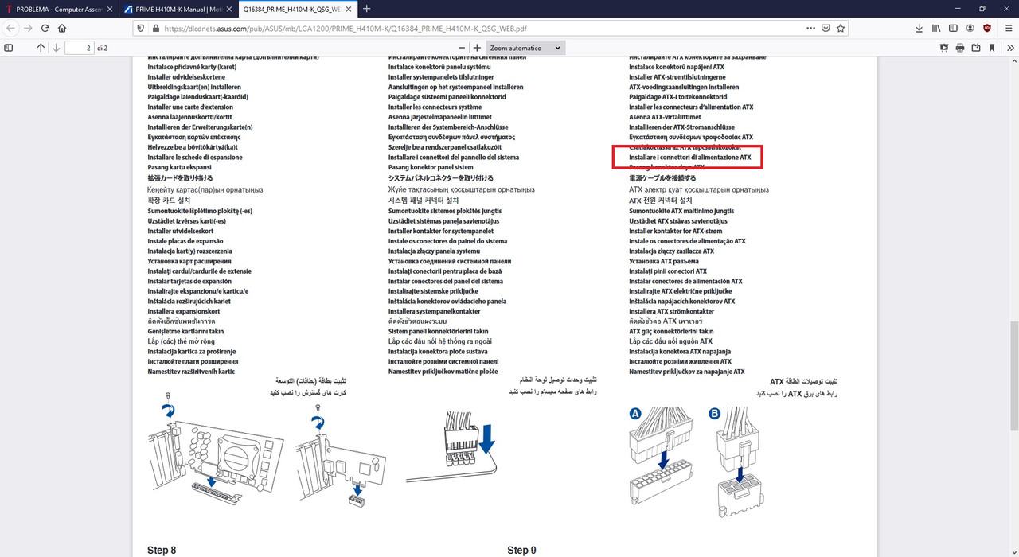
Task: Open the PDF viewer file-open icon
Action: click(x=976, y=48)
